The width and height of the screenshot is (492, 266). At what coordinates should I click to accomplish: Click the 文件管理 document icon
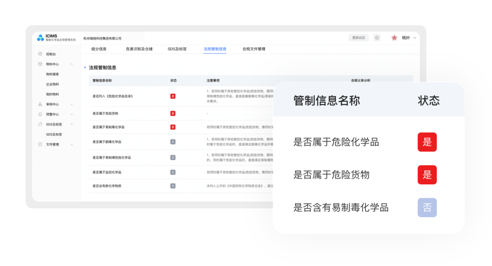coord(40,144)
